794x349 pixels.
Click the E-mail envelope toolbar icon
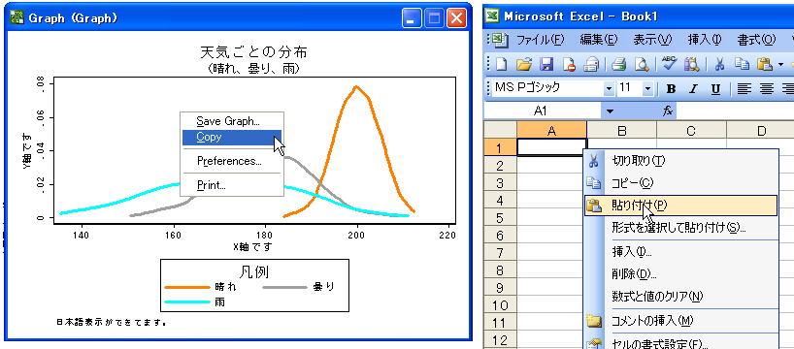592,64
